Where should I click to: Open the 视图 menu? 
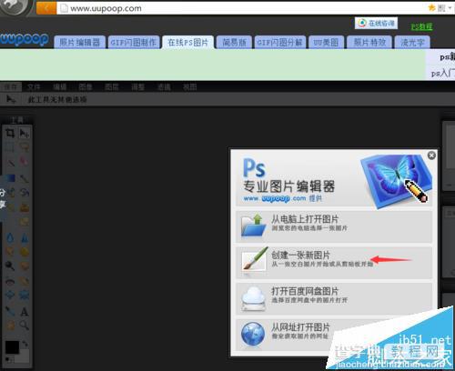(x=190, y=87)
